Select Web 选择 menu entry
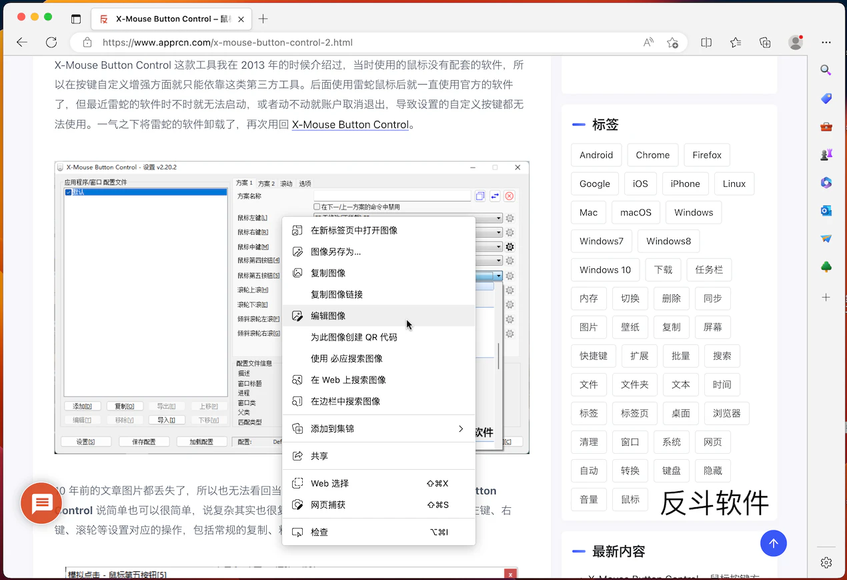This screenshot has height=580, width=847. [x=379, y=483]
